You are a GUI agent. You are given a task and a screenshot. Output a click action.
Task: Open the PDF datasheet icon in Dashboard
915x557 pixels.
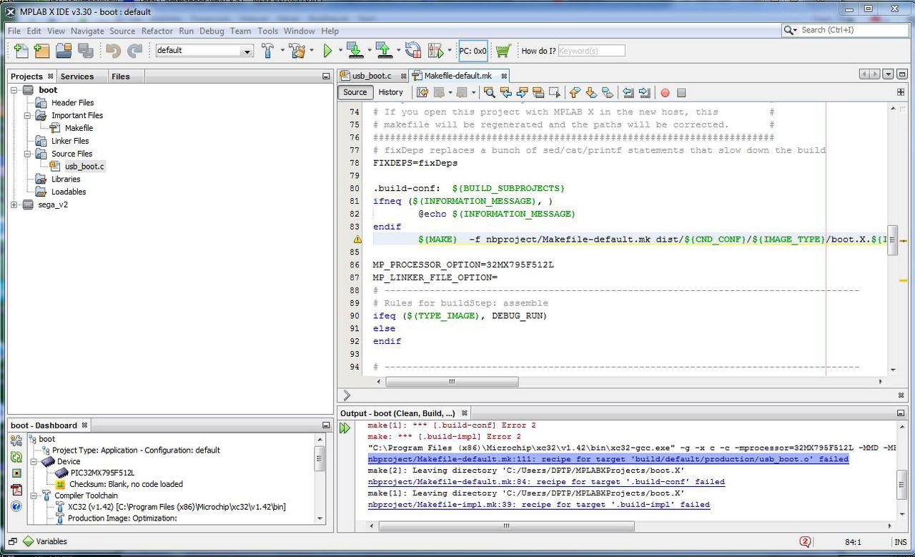(x=16, y=490)
